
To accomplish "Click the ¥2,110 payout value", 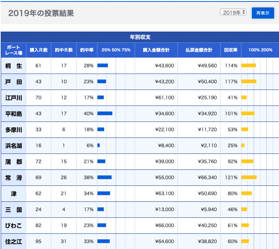I will (x=209, y=146).
